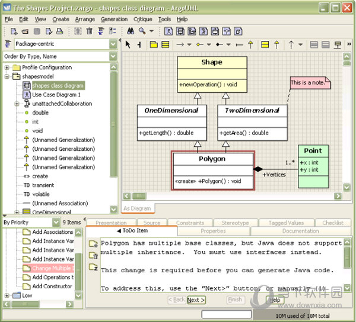Switch to the Source tab

[x=152, y=223]
